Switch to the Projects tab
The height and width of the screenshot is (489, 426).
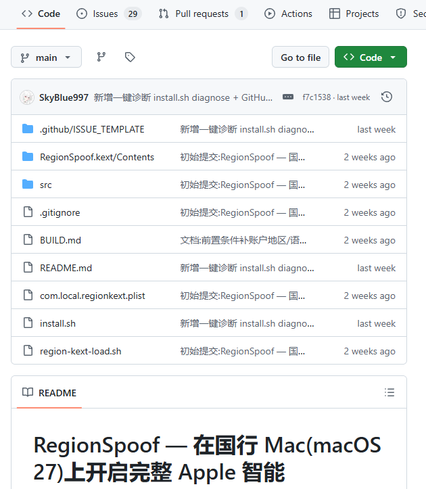click(x=354, y=14)
